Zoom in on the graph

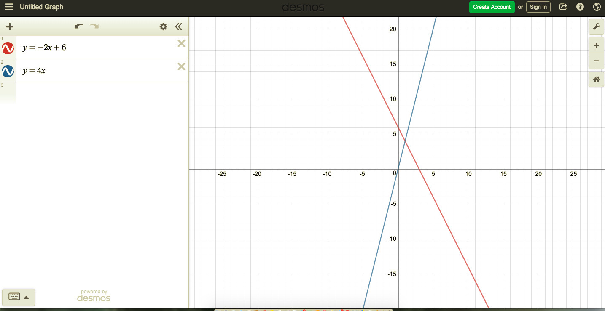pyautogui.click(x=596, y=45)
